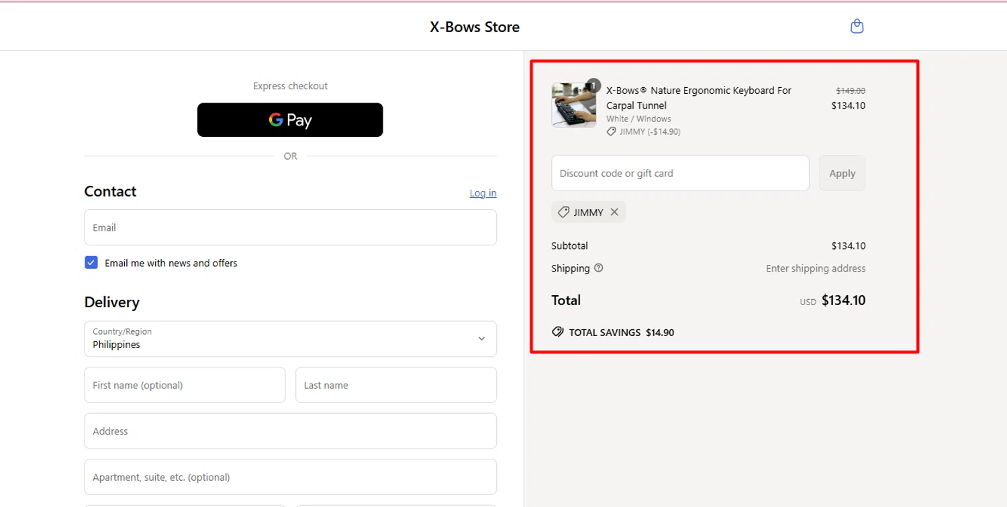Click the X-Bows Store header title
Screen dimensions: 1007x507
click(475, 27)
